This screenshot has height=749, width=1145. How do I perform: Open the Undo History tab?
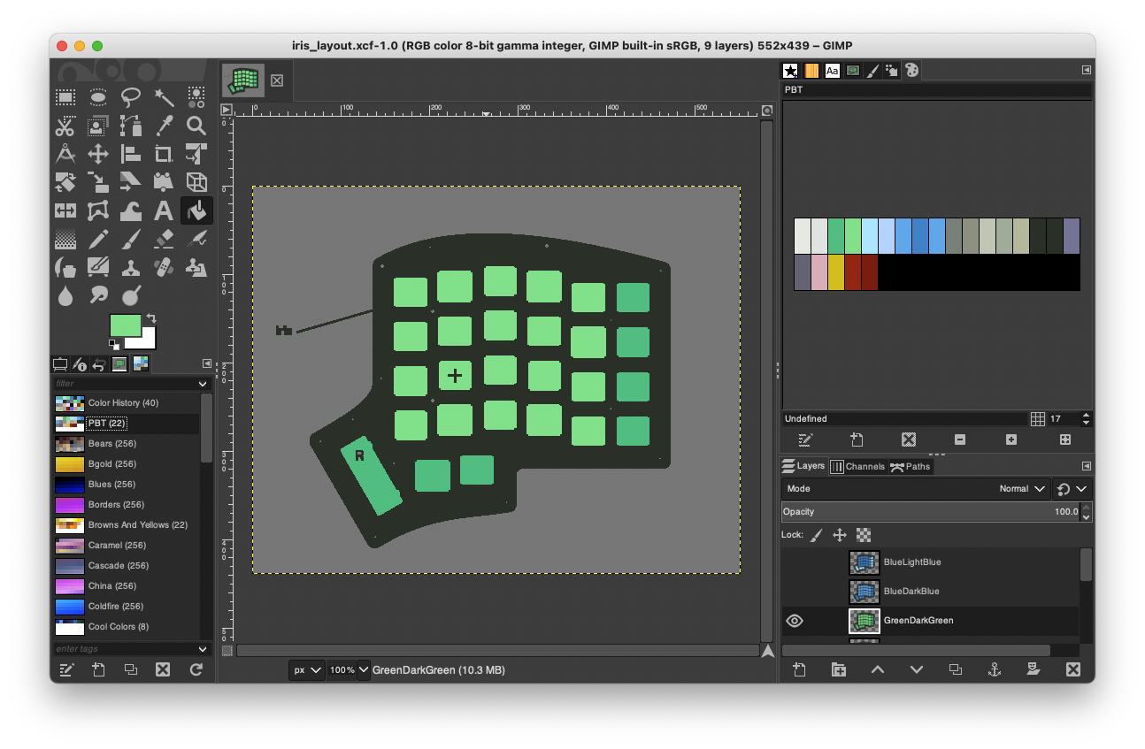click(x=100, y=363)
